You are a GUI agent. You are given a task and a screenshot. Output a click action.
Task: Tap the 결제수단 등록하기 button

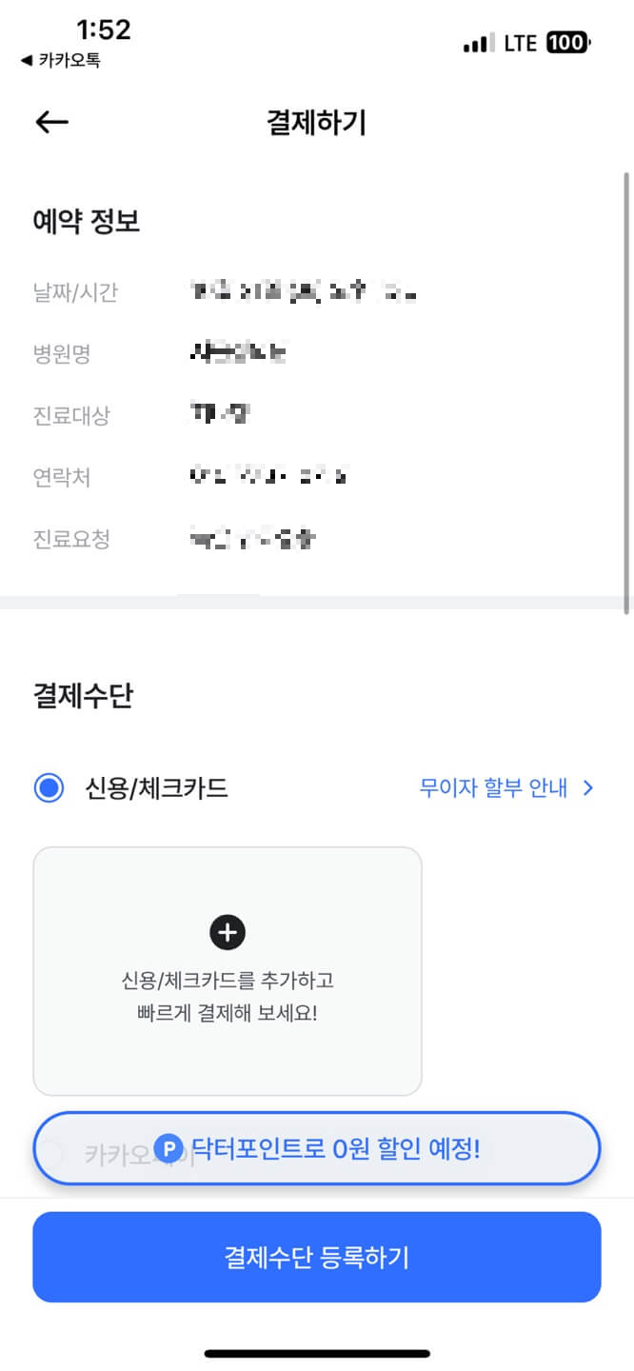point(316,1257)
